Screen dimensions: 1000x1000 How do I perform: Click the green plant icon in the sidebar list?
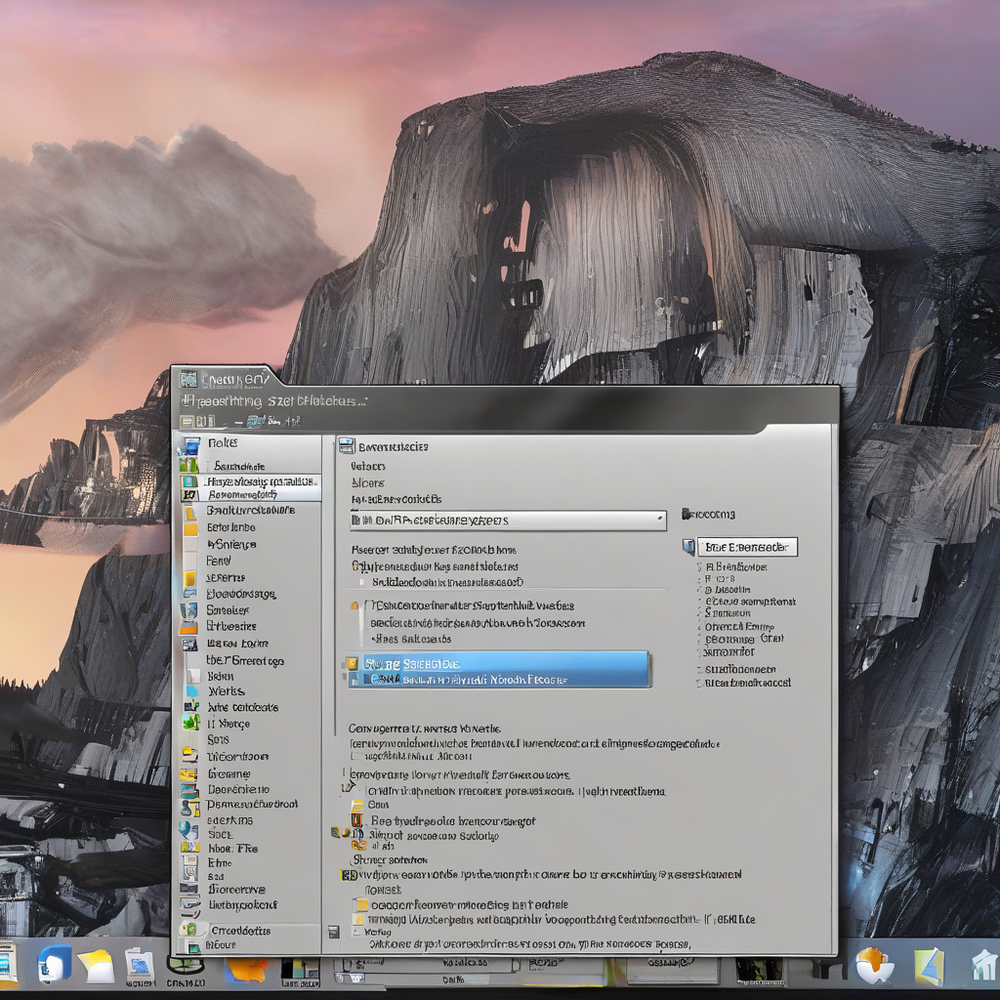coord(190,723)
